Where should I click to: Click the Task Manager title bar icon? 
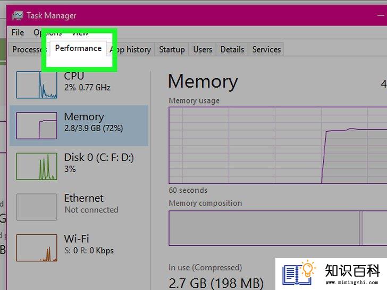tap(18, 15)
